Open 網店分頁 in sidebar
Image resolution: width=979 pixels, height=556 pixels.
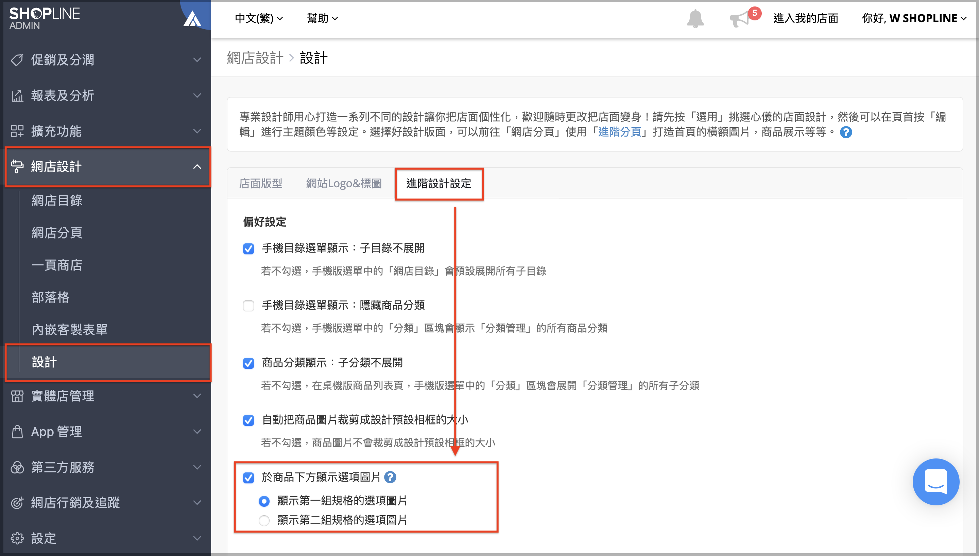click(57, 232)
